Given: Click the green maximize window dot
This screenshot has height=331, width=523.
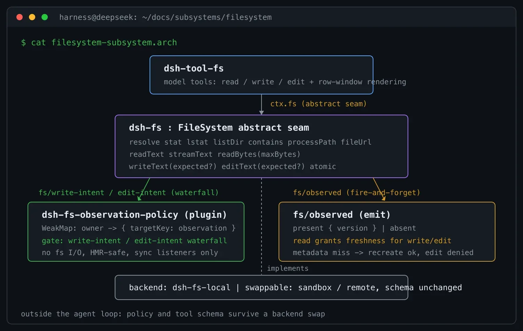Looking at the screenshot, I should click(x=45, y=17).
